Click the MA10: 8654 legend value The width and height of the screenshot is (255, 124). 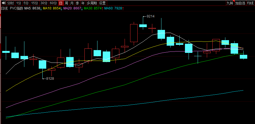click(x=53, y=8)
